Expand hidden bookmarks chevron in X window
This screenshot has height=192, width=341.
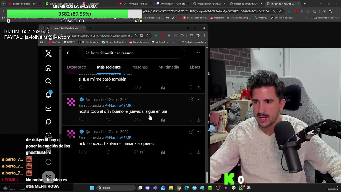174,42
